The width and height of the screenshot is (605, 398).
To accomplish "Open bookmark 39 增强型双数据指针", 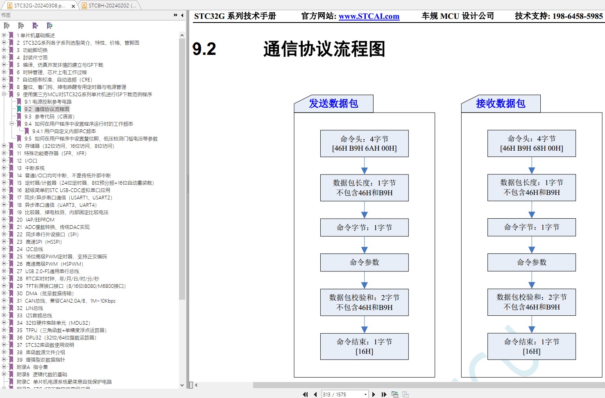I will point(41,360).
